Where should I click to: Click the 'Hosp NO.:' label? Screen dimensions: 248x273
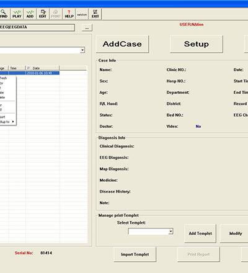point(176,81)
